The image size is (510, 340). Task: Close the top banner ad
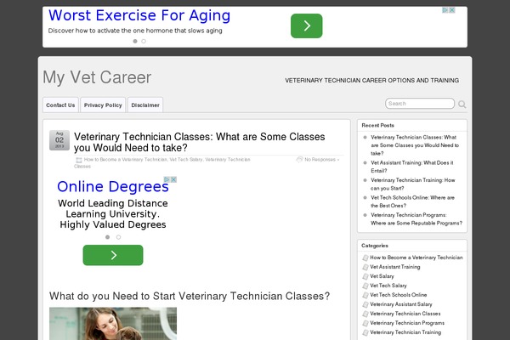pyautogui.click(x=452, y=10)
